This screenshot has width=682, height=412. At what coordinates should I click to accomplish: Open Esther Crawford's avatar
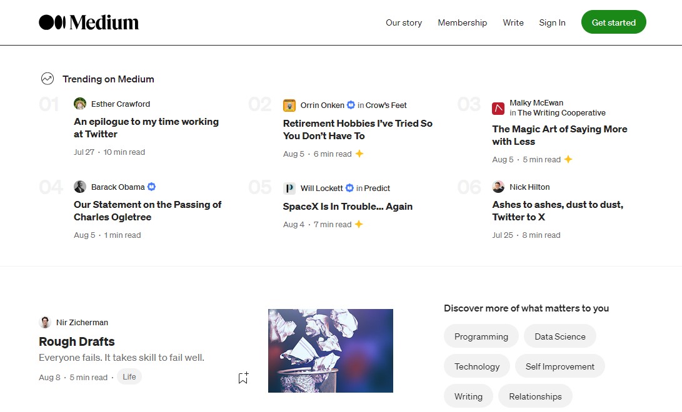(x=80, y=104)
